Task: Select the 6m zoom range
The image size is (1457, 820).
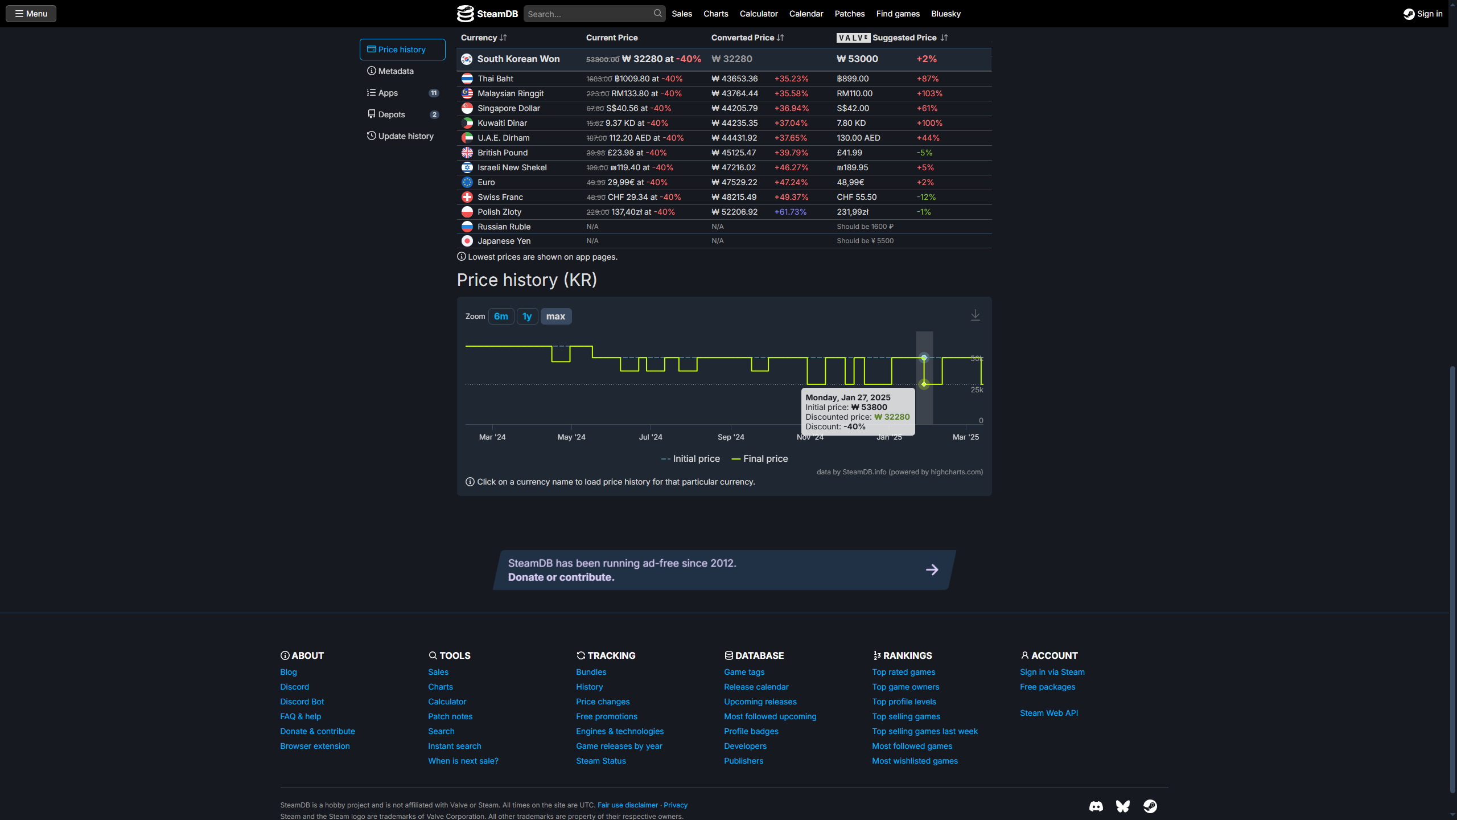Action: point(501,316)
